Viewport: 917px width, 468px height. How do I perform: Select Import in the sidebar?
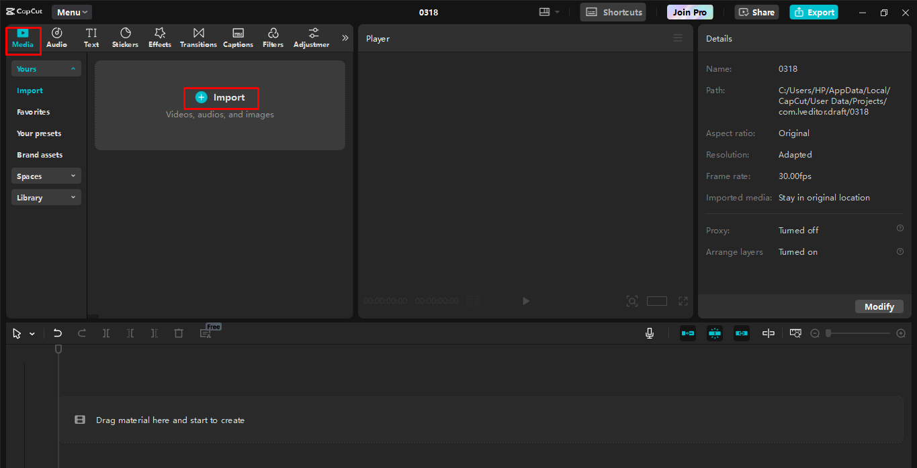coord(30,91)
